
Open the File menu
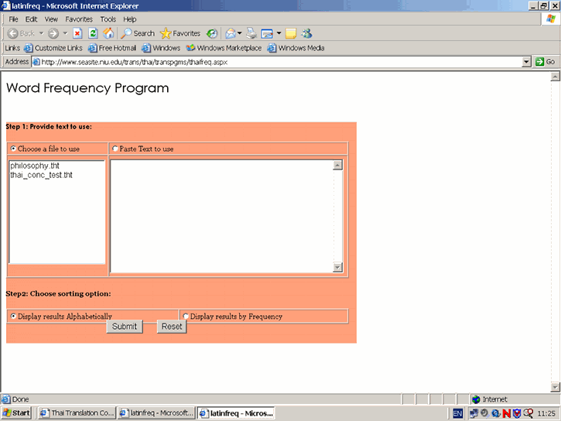tap(13, 19)
